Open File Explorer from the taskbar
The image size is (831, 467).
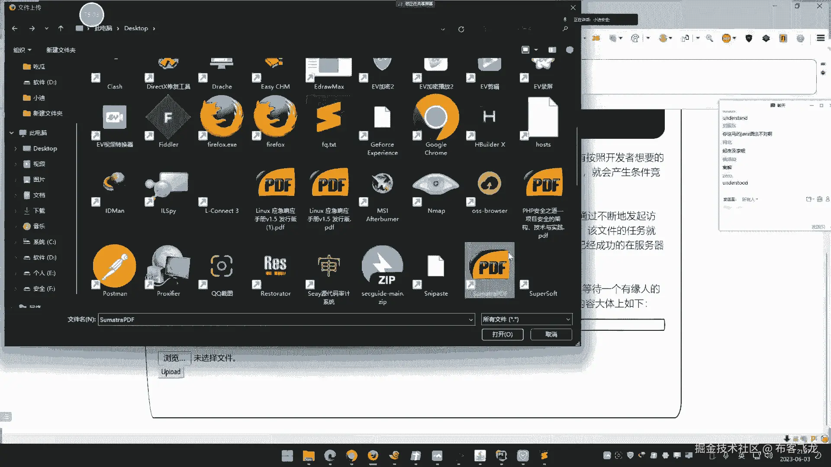[x=308, y=455]
